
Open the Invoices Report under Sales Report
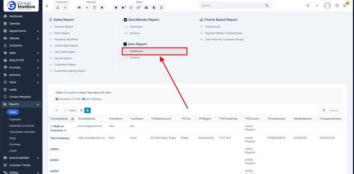point(64,27)
